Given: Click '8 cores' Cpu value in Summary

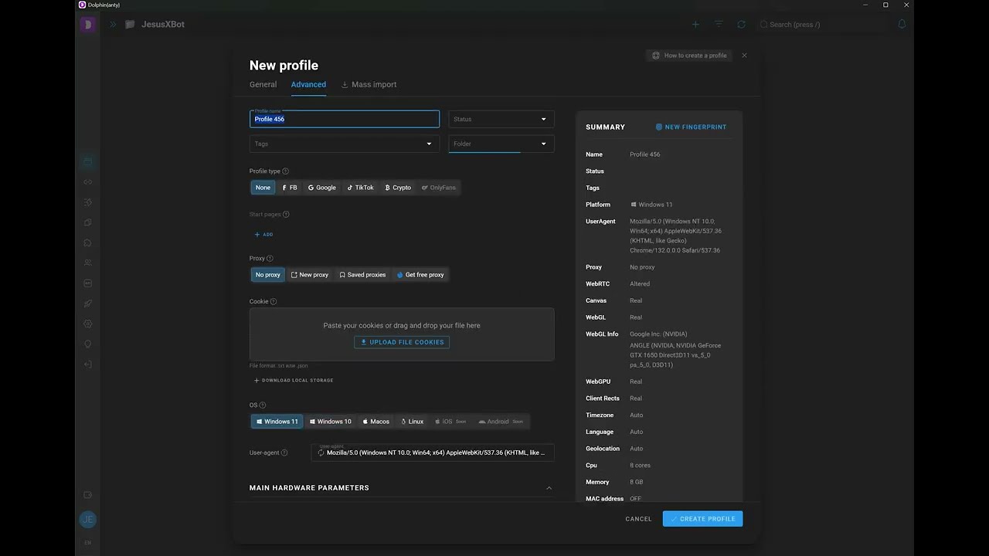Looking at the screenshot, I should pyautogui.click(x=641, y=466).
